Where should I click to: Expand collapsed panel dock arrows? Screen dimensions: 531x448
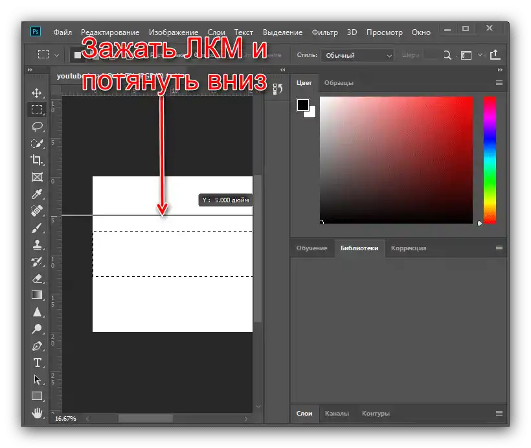coord(283,70)
